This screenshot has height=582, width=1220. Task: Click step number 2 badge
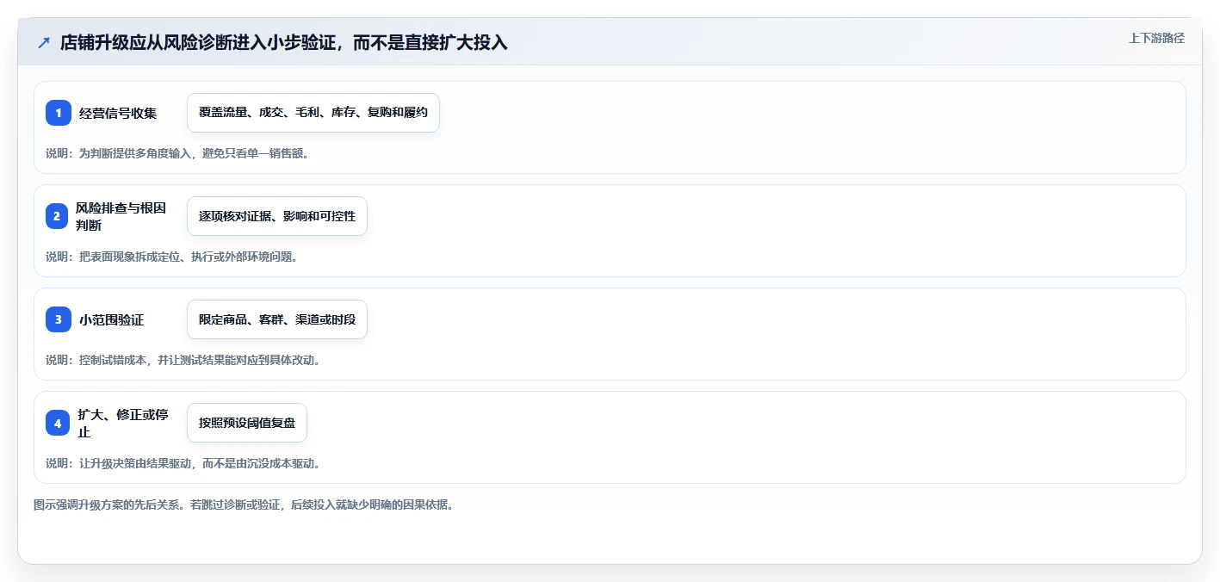coord(59,216)
